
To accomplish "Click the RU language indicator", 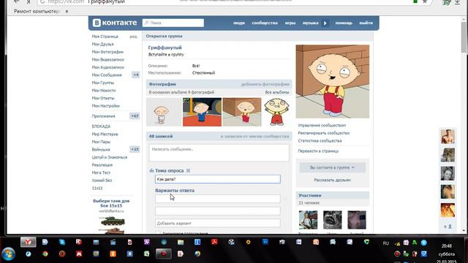I will point(386,243).
